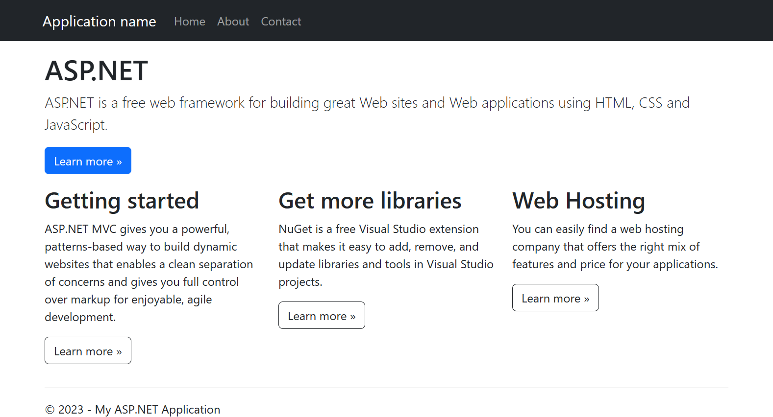Click the Application name brand link
This screenshot has width=773, height=417.
[99, 22]
